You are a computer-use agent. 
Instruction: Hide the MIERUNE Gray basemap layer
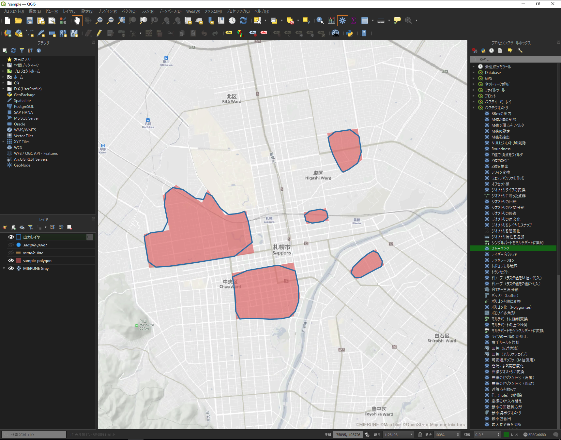(x=11, y=268)
